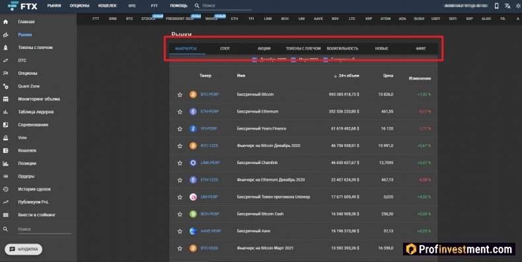Open the Главная home icon in sidebar

coord(6,22)
